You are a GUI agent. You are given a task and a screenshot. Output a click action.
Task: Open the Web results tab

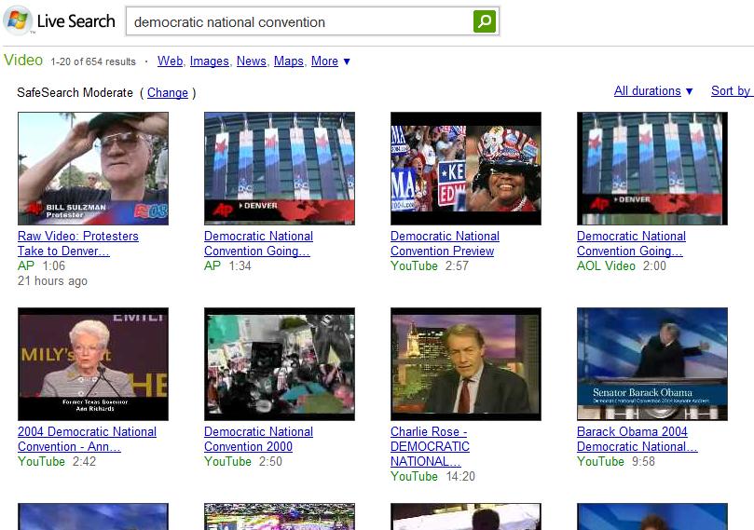pyautogui.click(x=171, y=61)
